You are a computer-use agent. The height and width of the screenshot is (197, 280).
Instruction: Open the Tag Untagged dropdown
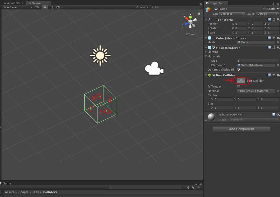click(x=232, y=14)
